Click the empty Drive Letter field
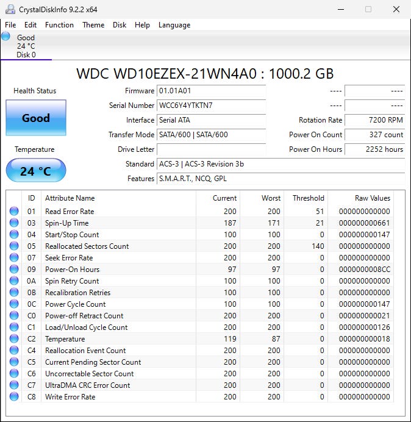The image size is (411, 422). click(211, 149)
